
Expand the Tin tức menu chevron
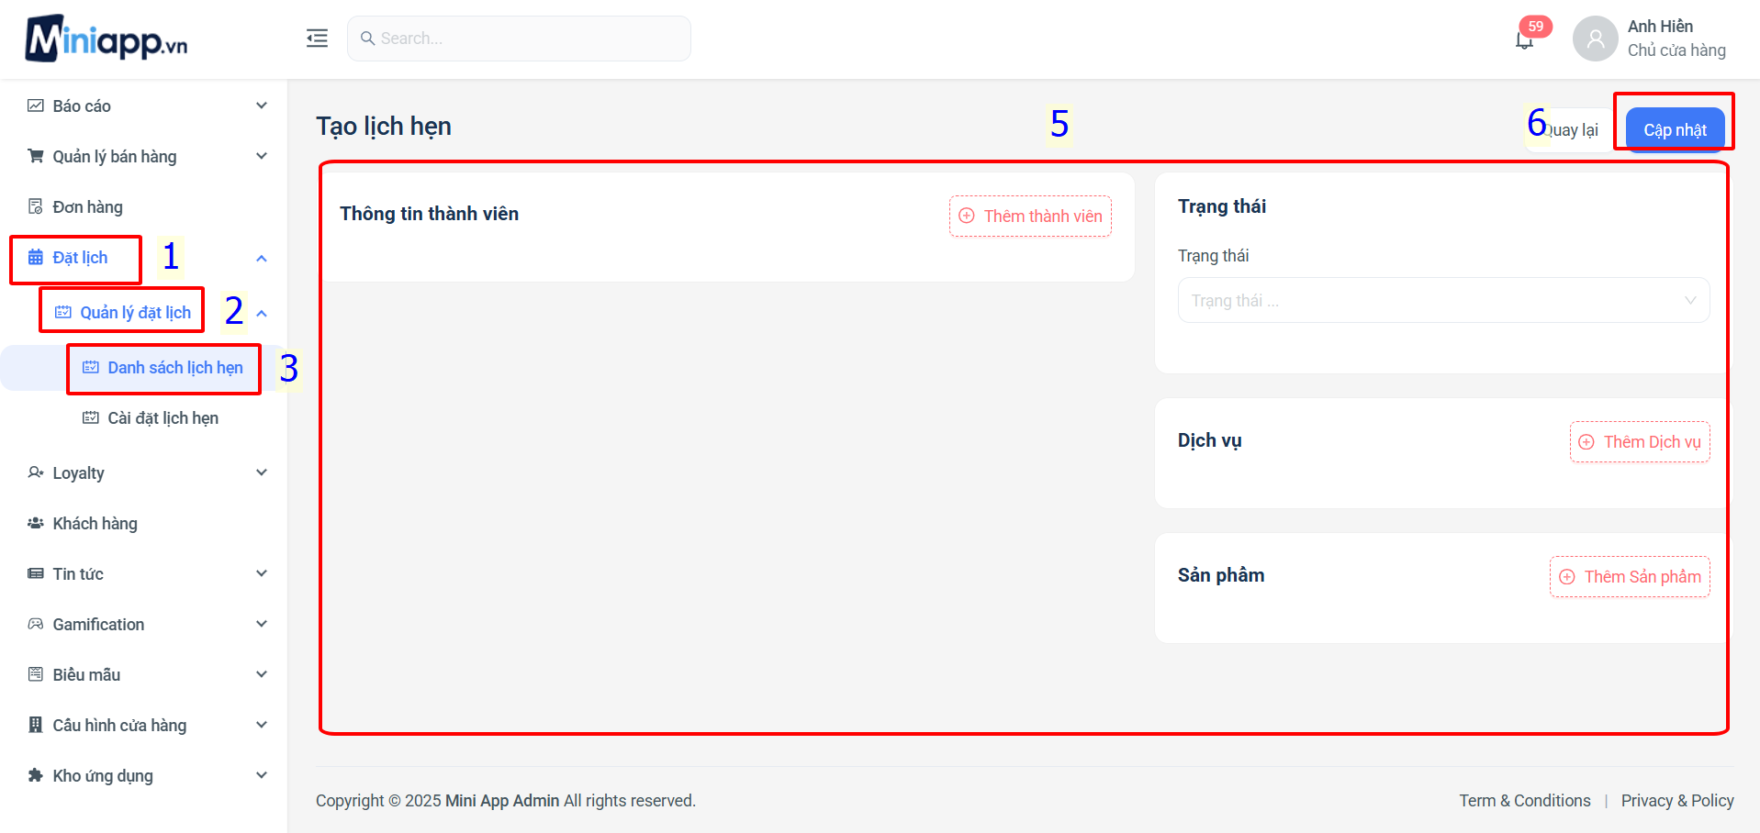[x=262, y=573]
